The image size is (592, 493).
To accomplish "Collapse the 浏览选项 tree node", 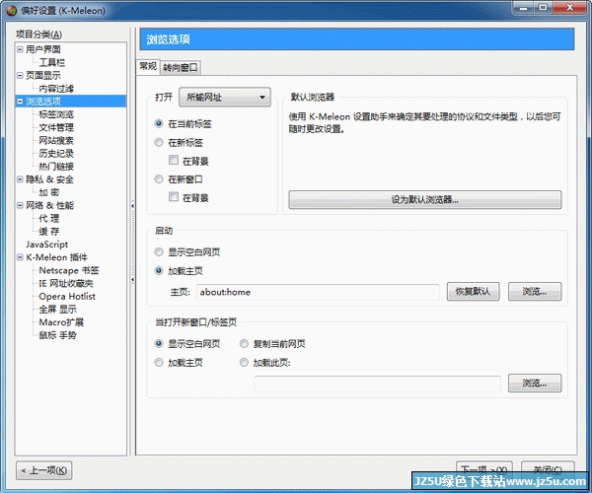I will (20, 102).
